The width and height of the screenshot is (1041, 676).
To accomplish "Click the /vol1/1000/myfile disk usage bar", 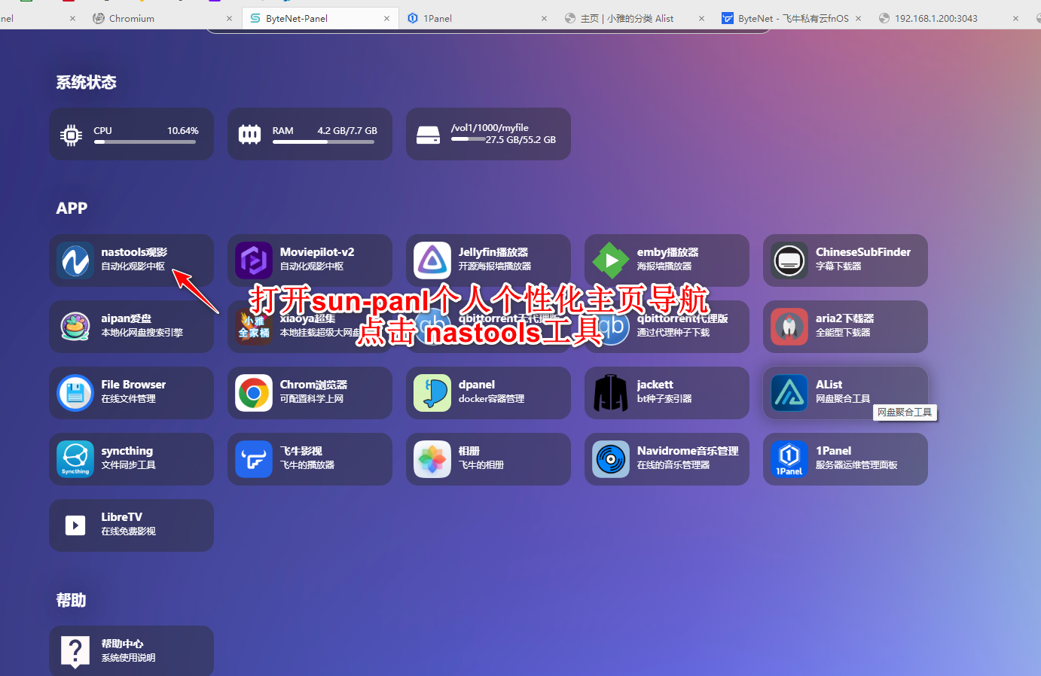I will click(469, 139).
